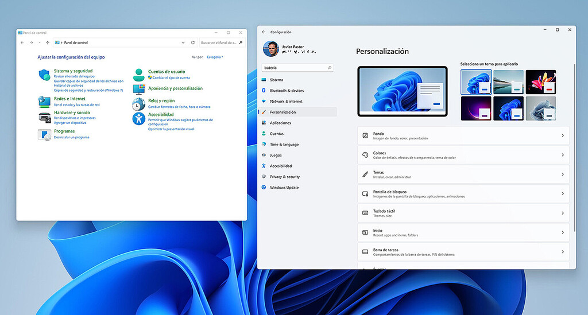Image resolution: width=588 pixels, height=315 pixels.
Task: Open Juegos in Settings sidebar
Action: [x=298, y=155]
